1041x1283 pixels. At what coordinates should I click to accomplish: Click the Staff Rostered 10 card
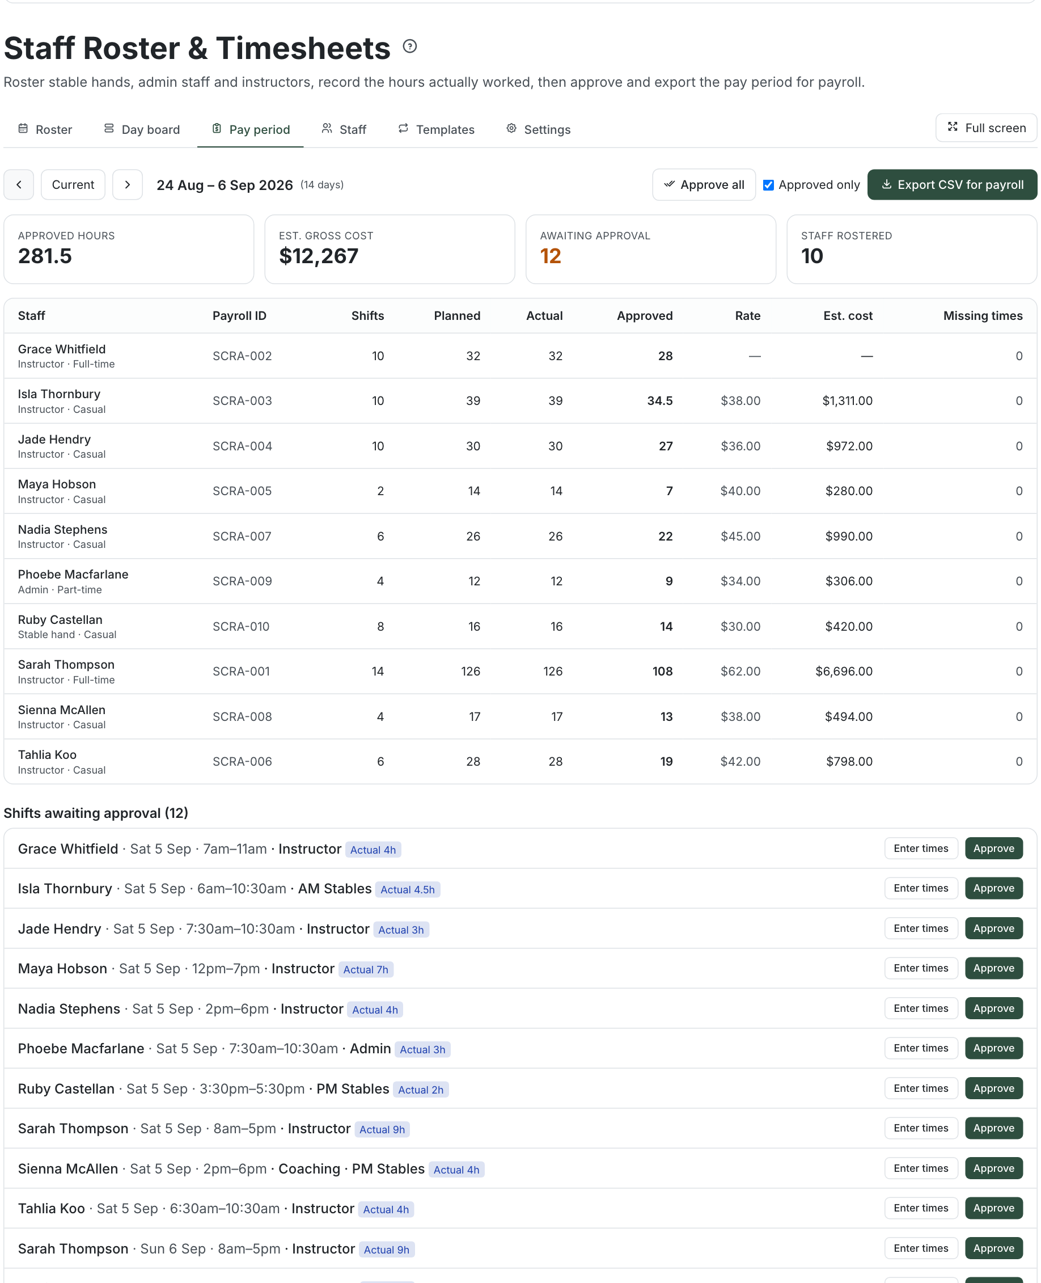pos(912,249)
